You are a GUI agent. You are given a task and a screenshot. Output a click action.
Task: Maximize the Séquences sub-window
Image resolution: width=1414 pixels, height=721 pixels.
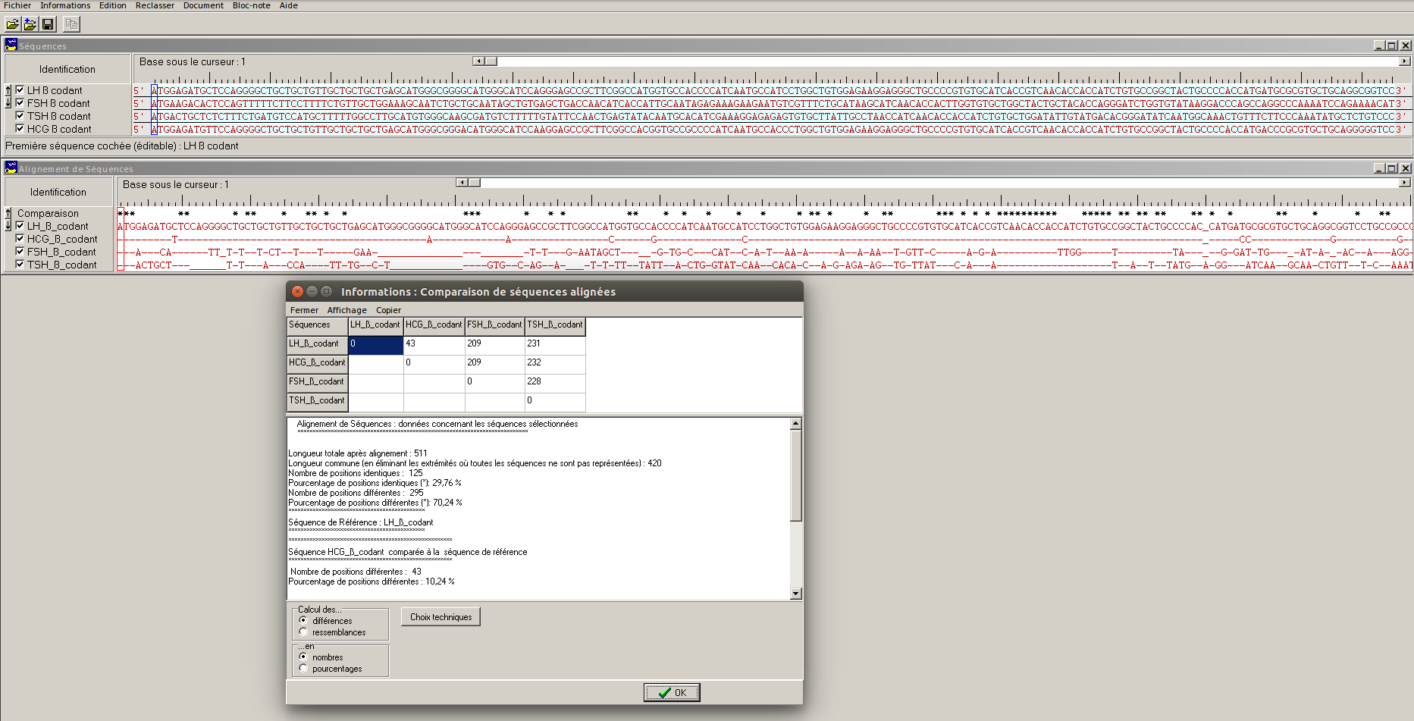point(1392,45)
